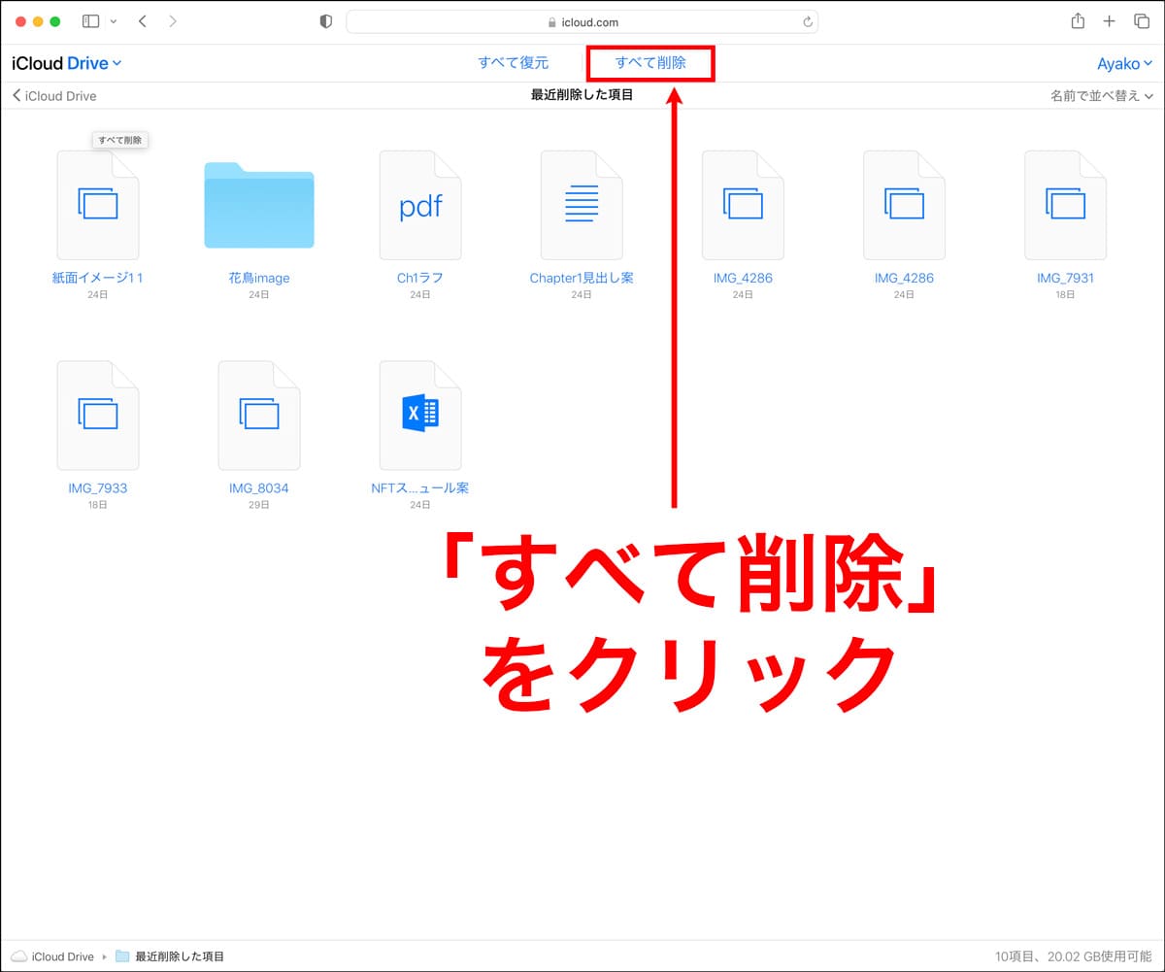The height and width of the screenshot is (972, 1165).
Task: Open the Safari share icon
Action: (1078, 20)
